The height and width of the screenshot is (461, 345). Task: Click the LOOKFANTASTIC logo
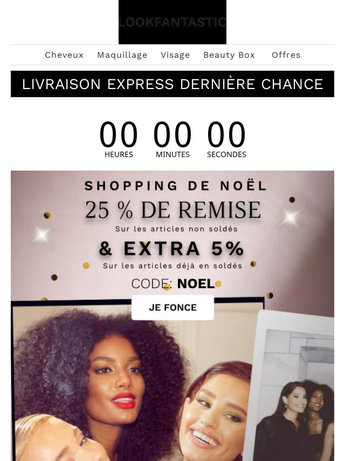(x=172, y=22)
